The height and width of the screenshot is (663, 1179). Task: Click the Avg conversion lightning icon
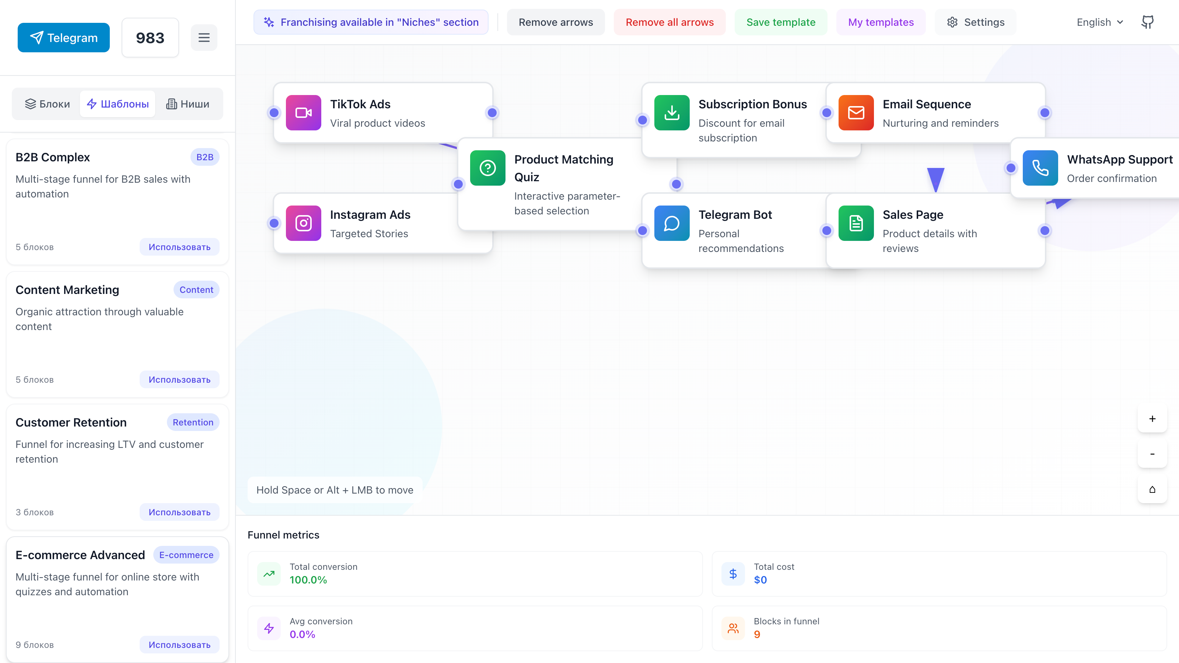click(x=269, y=628)
